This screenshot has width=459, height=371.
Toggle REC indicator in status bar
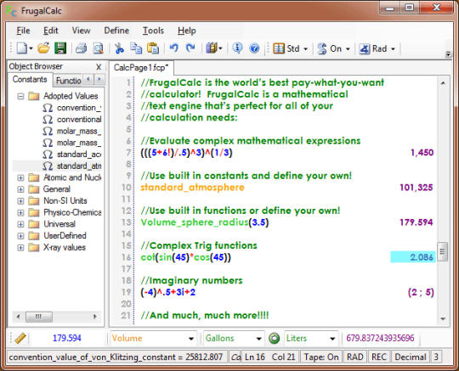click(379, 357)
